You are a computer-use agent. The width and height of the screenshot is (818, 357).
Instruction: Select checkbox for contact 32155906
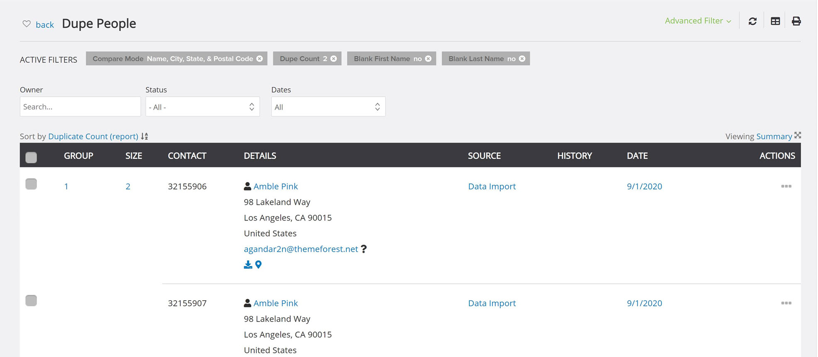[31, 184]
